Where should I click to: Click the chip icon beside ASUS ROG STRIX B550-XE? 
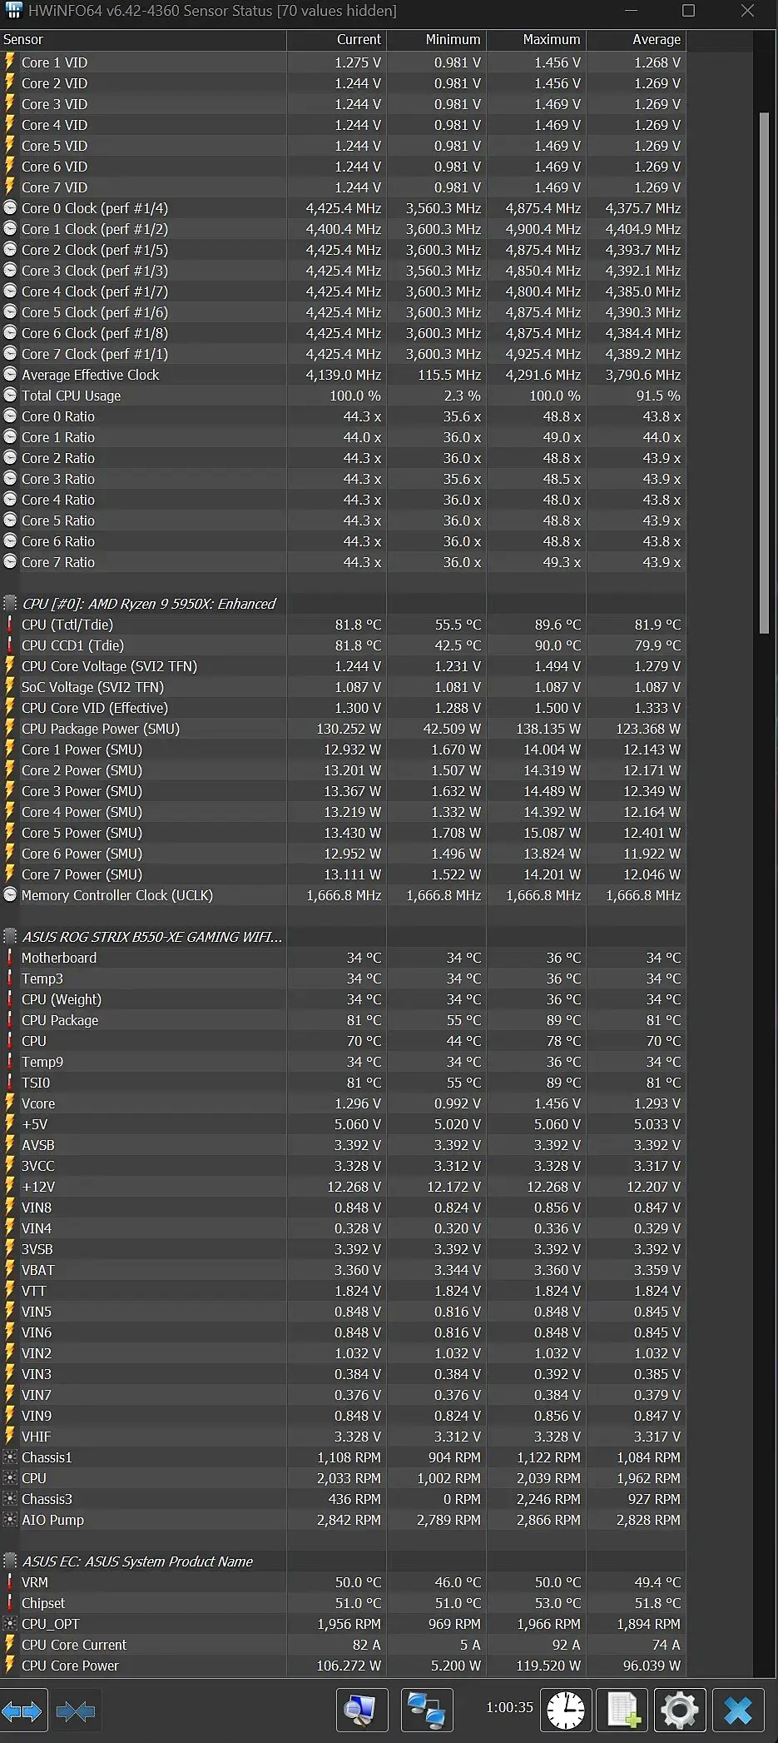coord(10,937)
